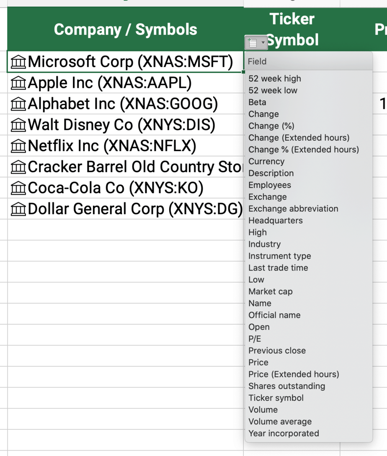Open the Insert Data field dropdown button
Viewport: 387px width, 456px height.
256,43
